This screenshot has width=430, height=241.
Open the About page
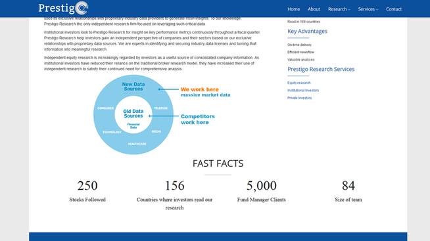[314, 9]
